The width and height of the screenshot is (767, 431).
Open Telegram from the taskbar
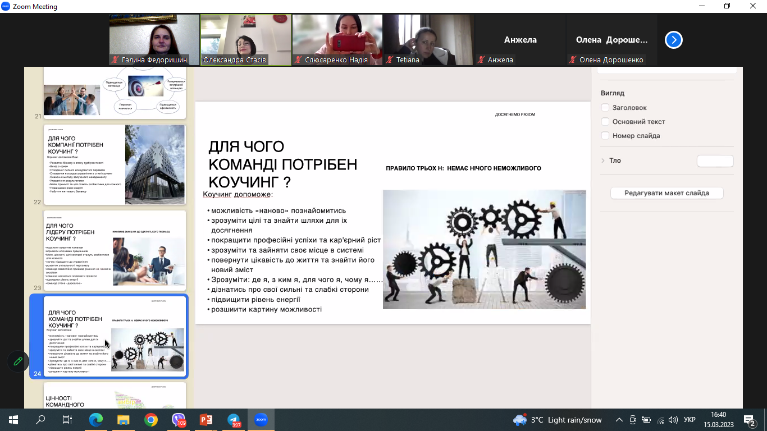[x=234, y=420]
